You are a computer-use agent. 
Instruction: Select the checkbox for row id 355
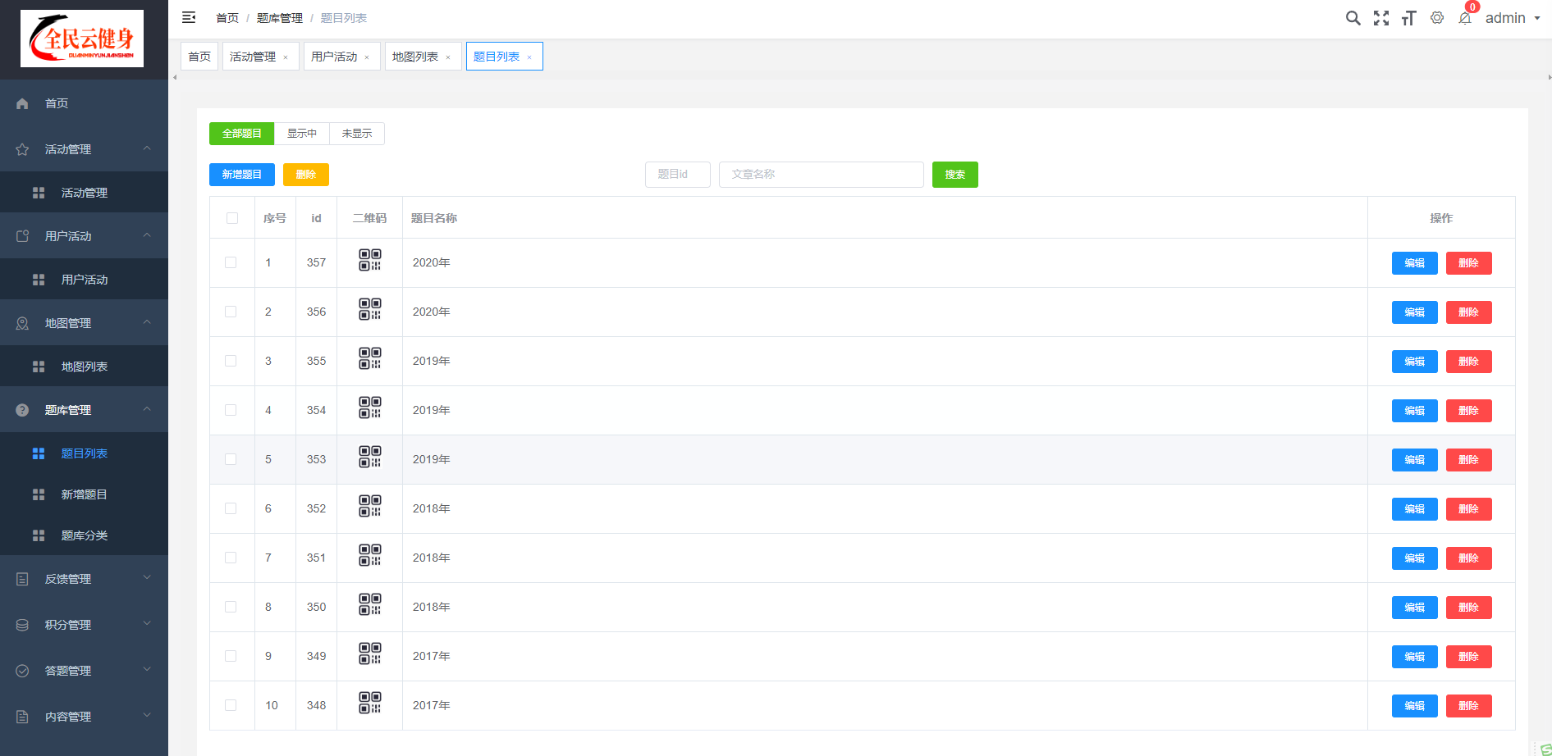231,361
